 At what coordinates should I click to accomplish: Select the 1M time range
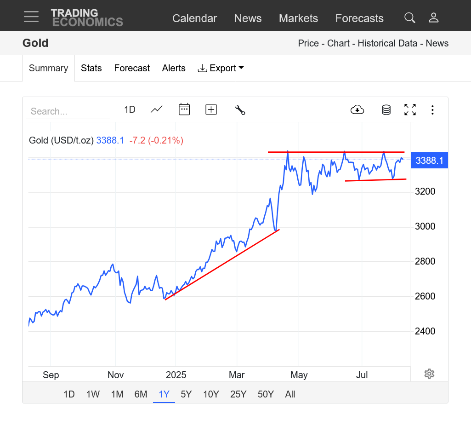coord(117,394)
